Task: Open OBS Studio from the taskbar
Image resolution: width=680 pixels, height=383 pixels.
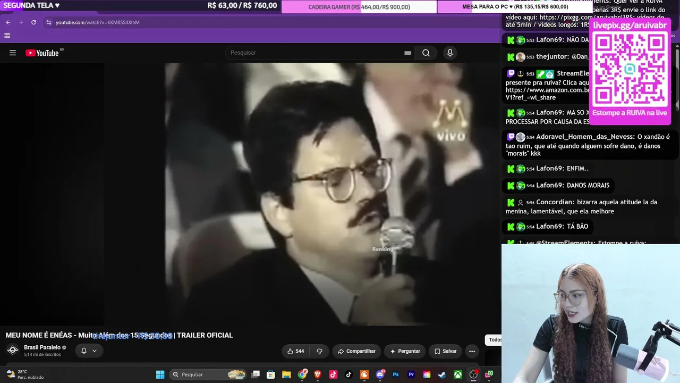Action: [473, 374]
